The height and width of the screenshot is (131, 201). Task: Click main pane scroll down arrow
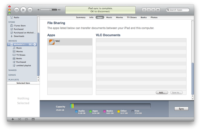[193, 99]
